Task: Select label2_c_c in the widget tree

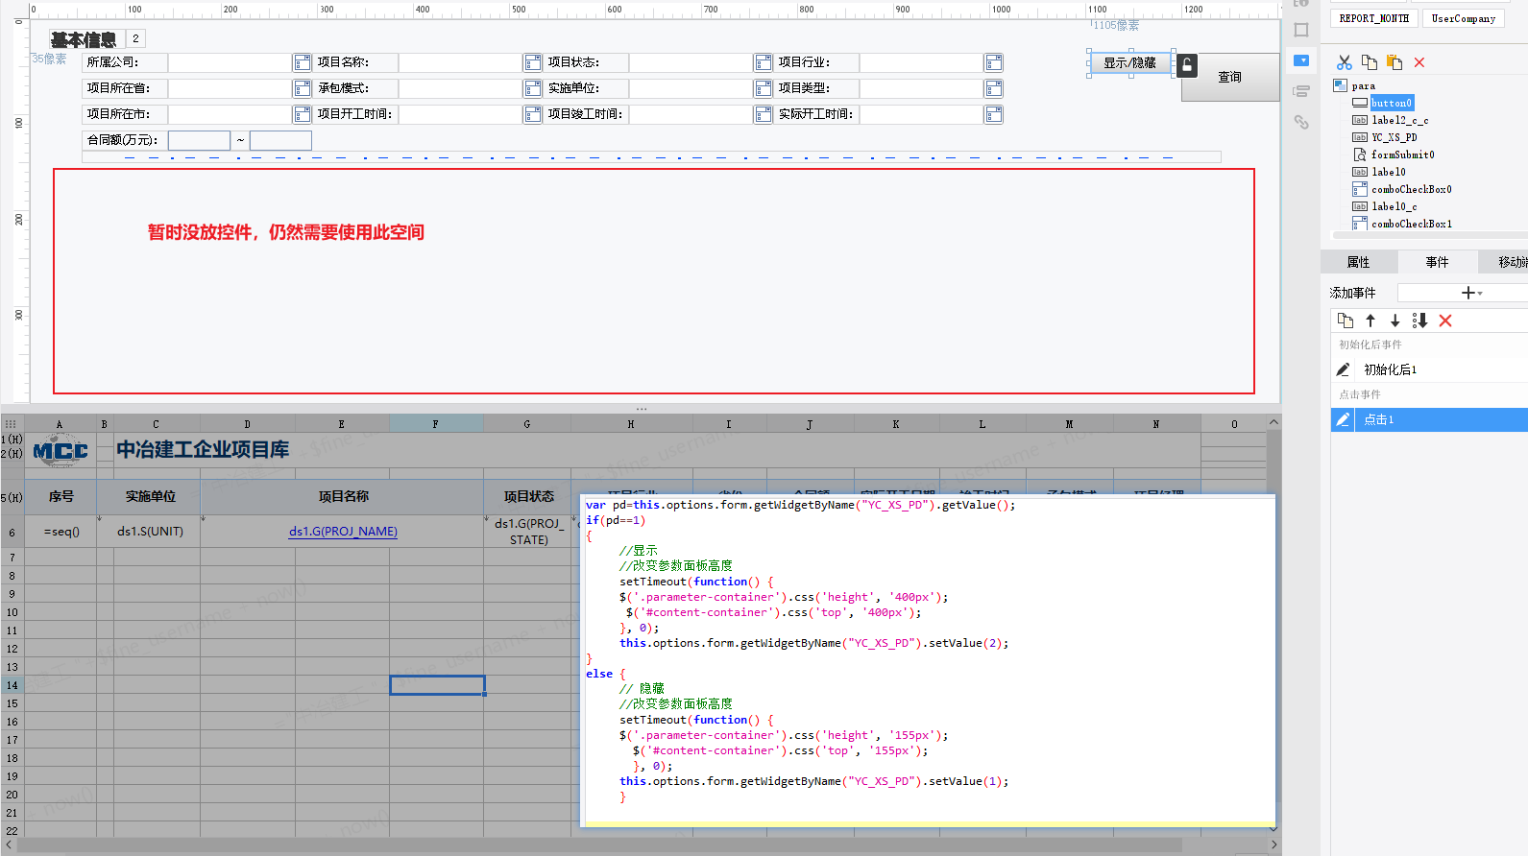Action: 1399,120
